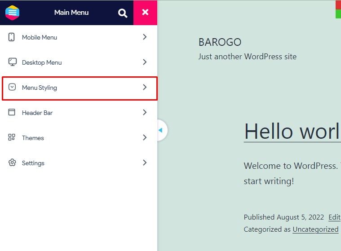This screenshot has width=341, height=251.
Task: Collapse the sidebar with the blue arrow
Action: coord(160,130)
